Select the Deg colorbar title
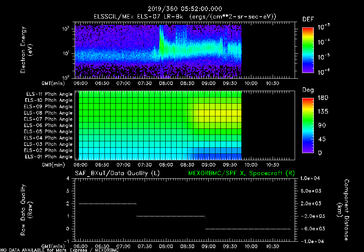The height and width of the screenshot is (252, 364). click(x=308, y=90)
